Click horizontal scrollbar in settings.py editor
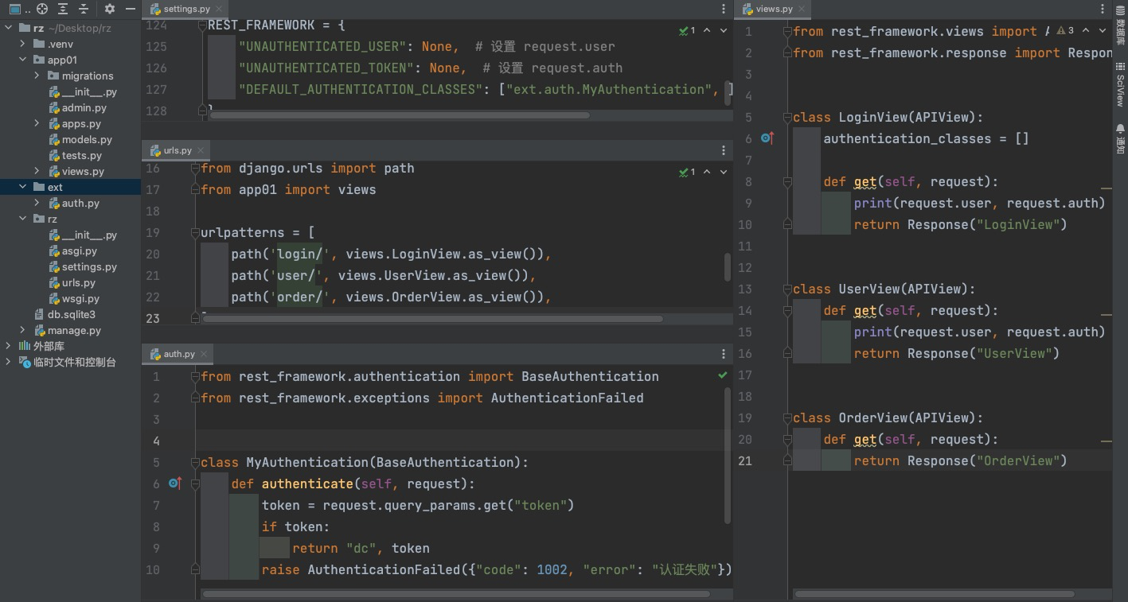The height and width of the screenshot is (602, 1128). [x=398, y=115]
